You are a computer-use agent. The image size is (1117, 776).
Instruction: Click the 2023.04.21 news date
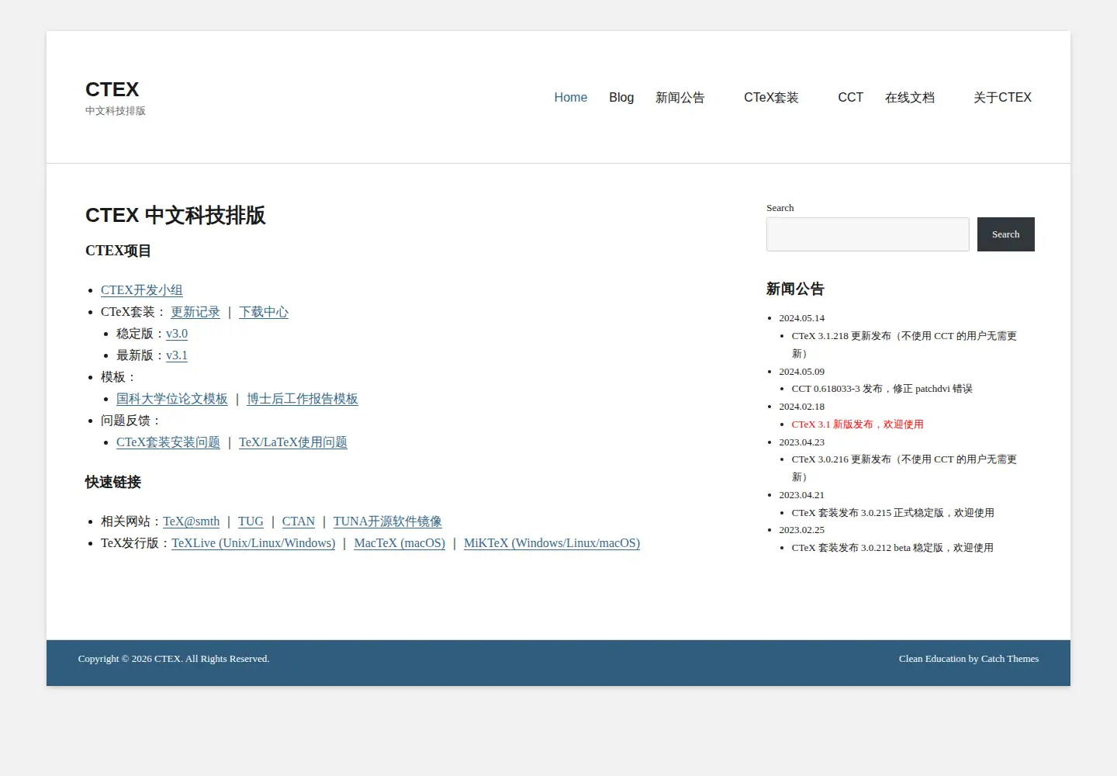pos(802,495)
